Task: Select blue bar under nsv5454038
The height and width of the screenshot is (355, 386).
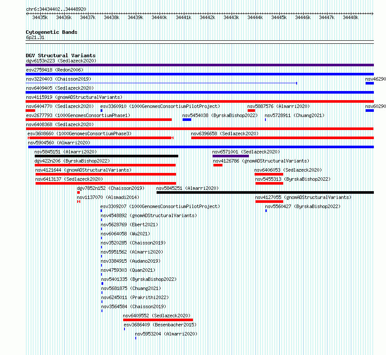Action: pos(187,120)
